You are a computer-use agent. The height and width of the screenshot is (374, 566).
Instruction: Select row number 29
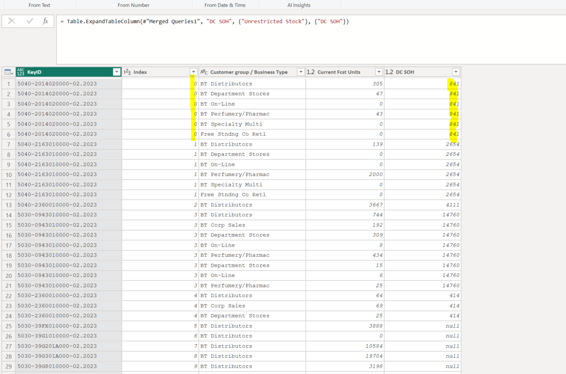point(9,366)
